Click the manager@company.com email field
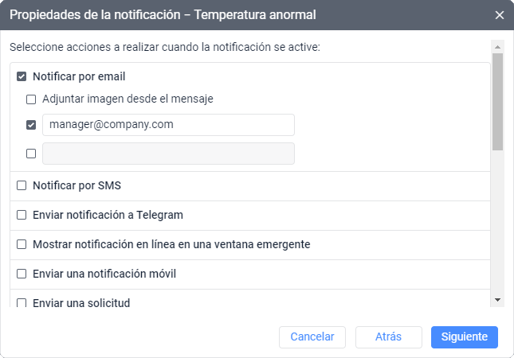Screen dimensions: 514x358 168,125
